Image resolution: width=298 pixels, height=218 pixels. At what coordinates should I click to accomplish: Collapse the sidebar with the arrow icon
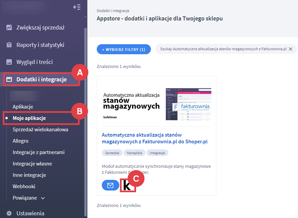pyautogui.click(x=77, y=7)
